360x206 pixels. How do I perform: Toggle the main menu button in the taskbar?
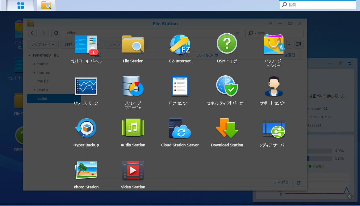coord(20,5)
